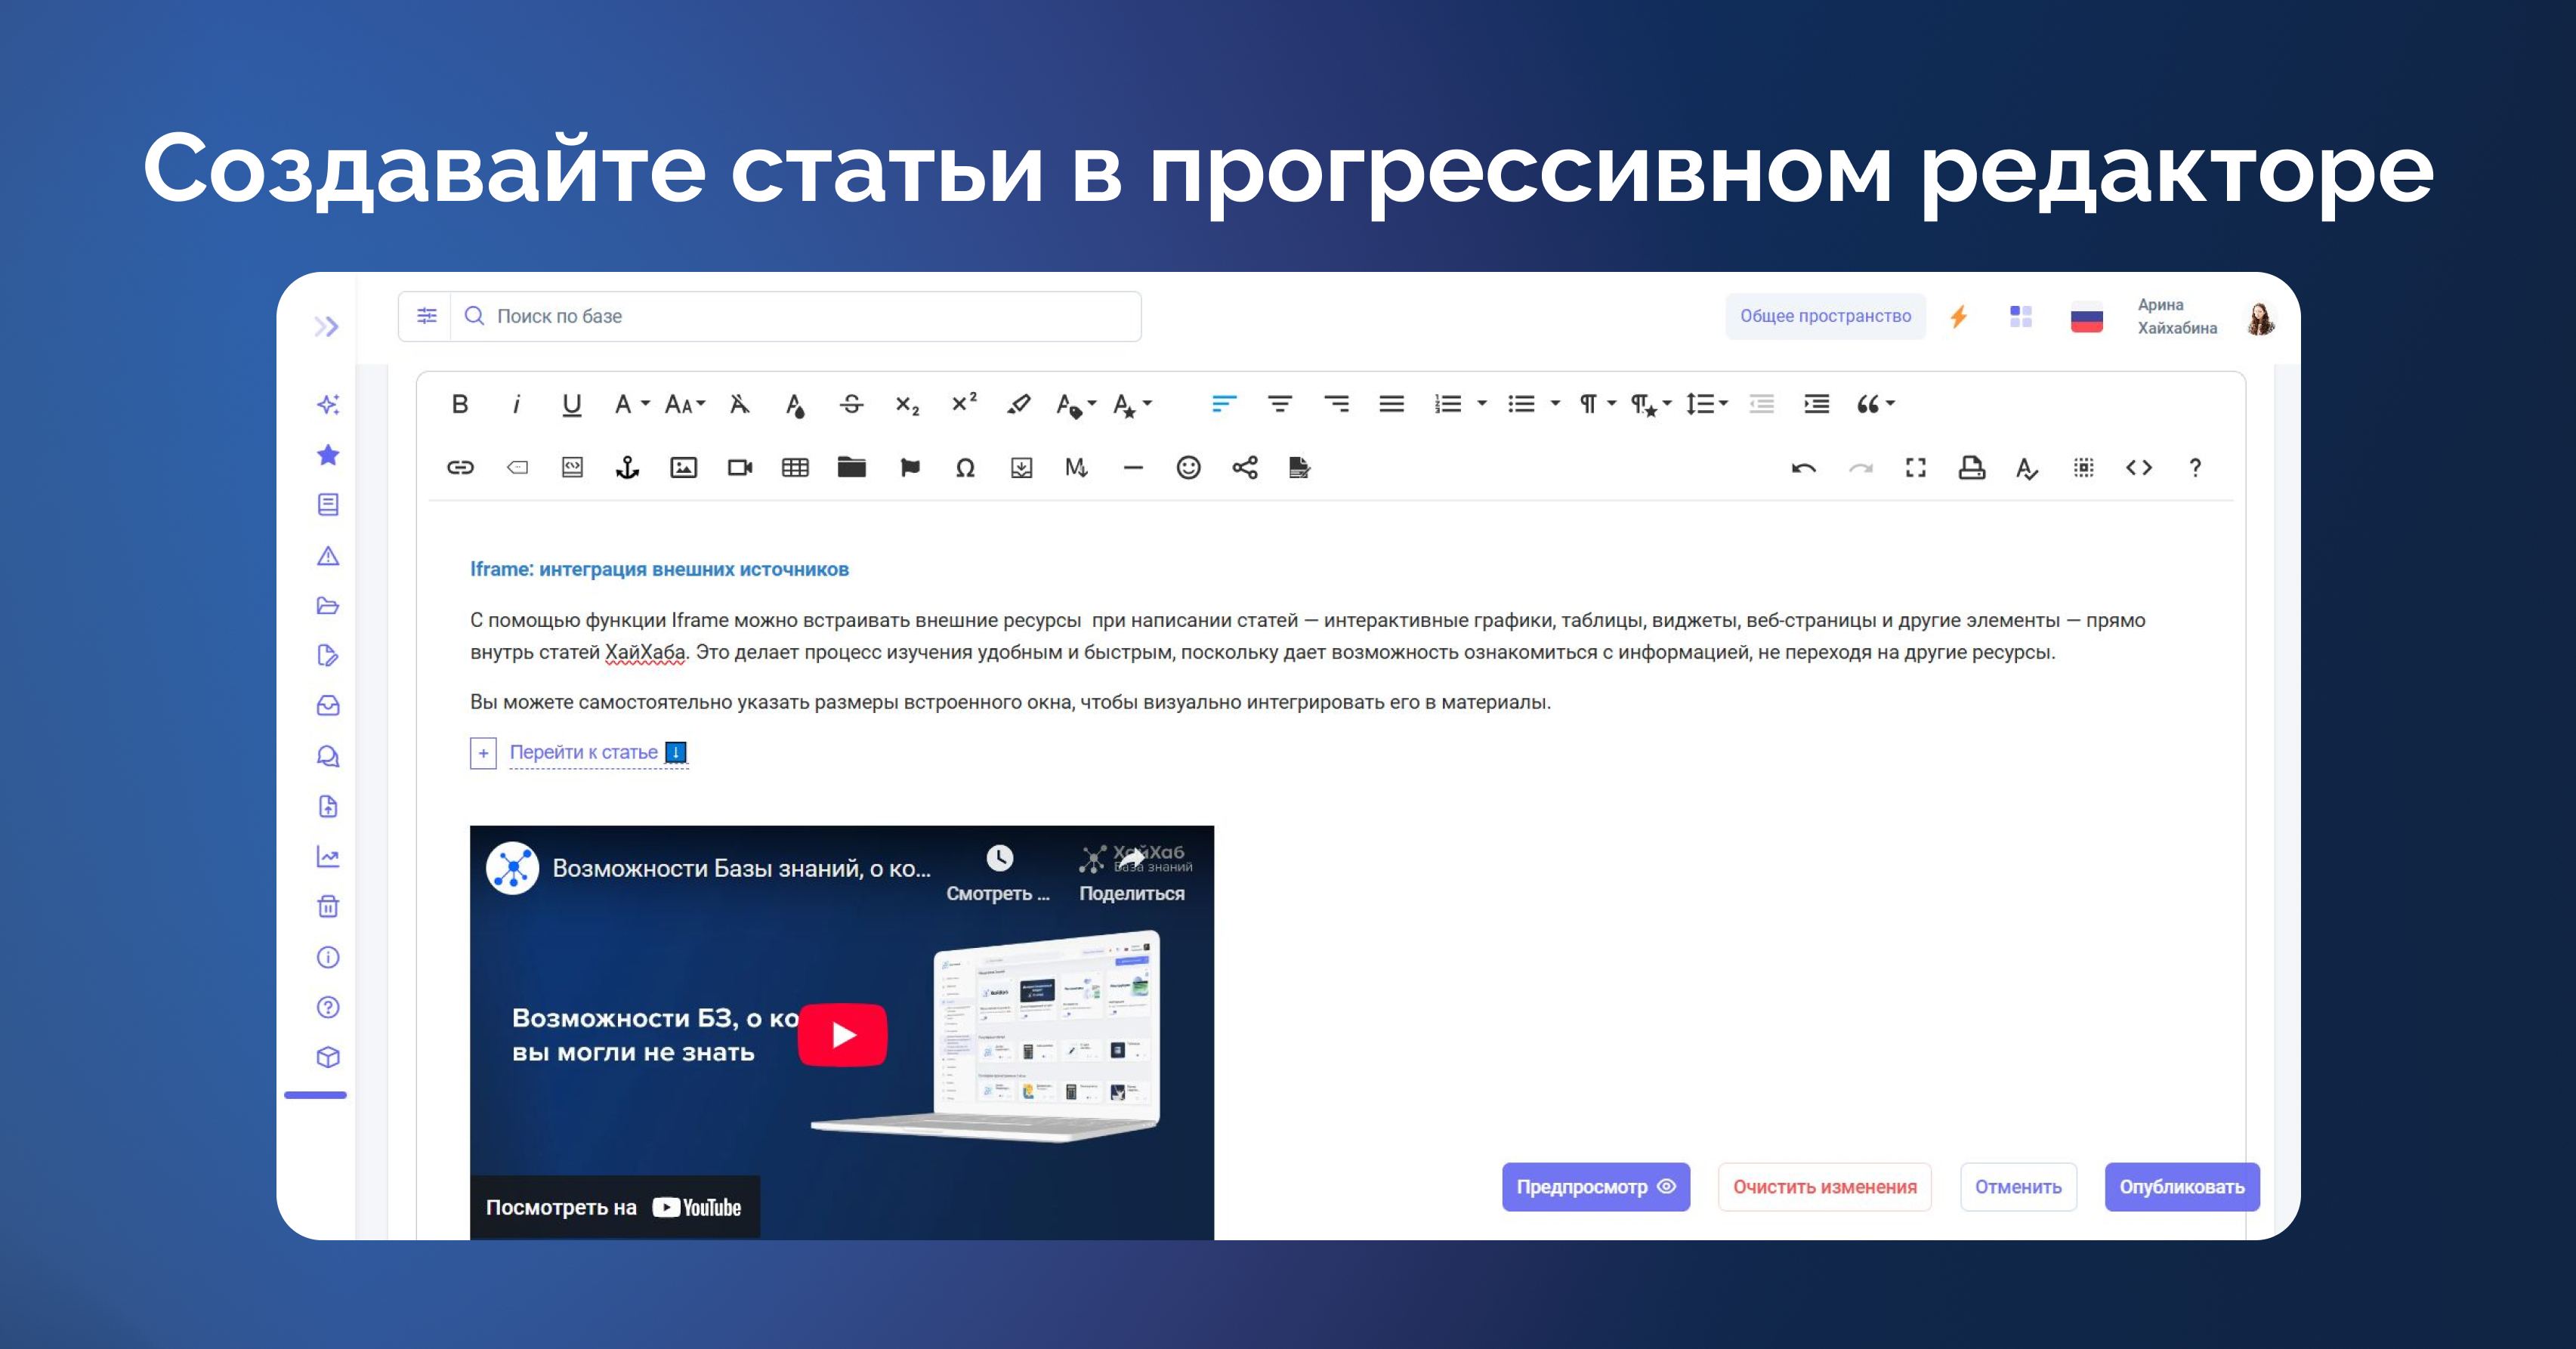Expand the font size dropdown
The height and width of the screenshot is (1349, 2576).
point(686,404)
